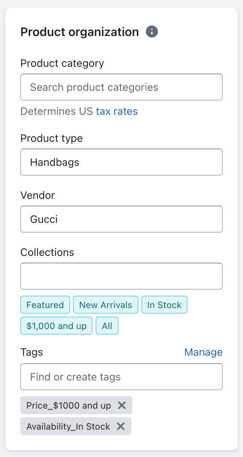243x457 pixels.
Task: Select the Featured collection chip
Action: coord(45,305)
